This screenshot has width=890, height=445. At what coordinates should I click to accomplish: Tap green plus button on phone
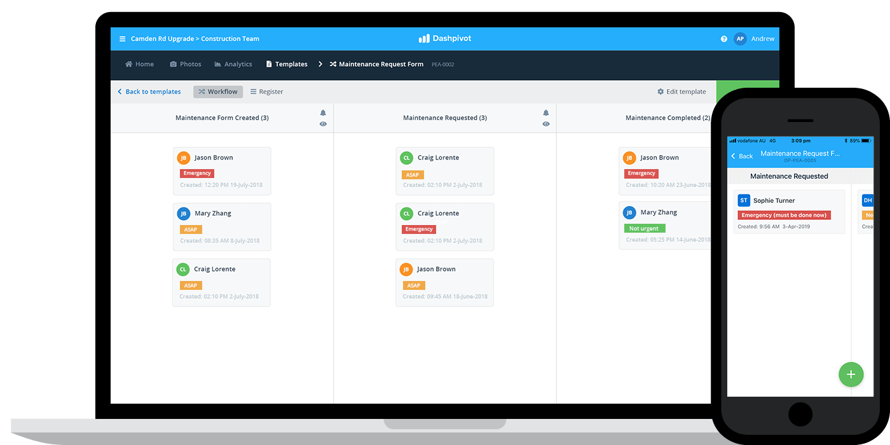(851, 374)
